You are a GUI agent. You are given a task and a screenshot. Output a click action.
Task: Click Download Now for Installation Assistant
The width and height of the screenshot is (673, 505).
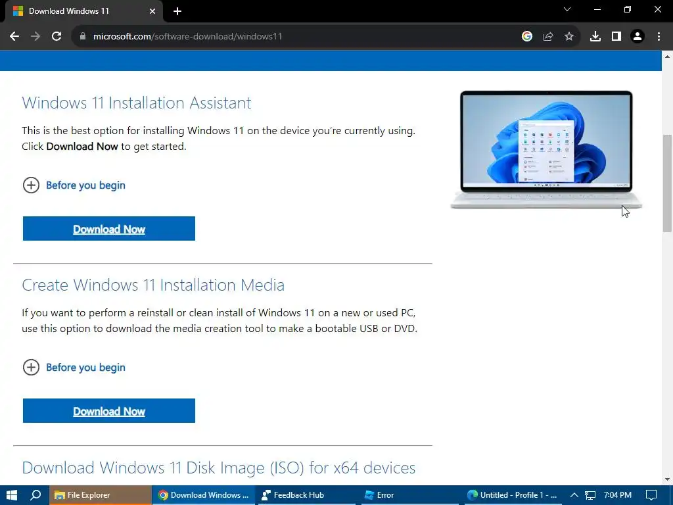109,228
